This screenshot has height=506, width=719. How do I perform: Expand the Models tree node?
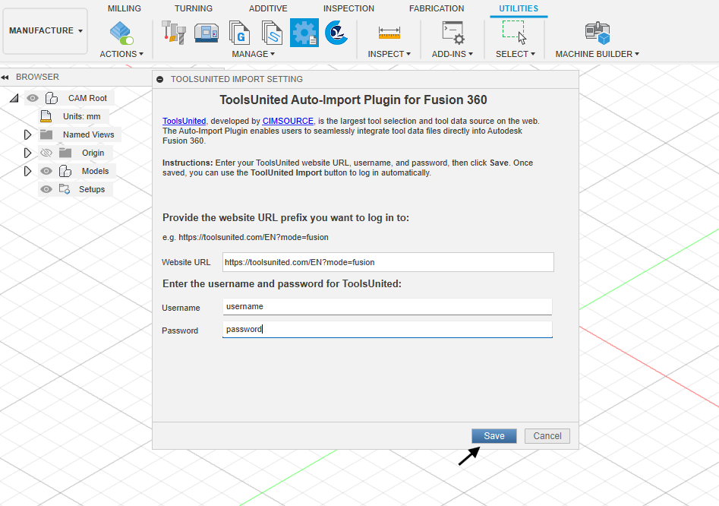[27, 171]
